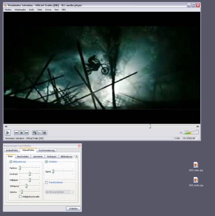
Task: Select the Videoeffekte tab
Action: pos(28,150)
